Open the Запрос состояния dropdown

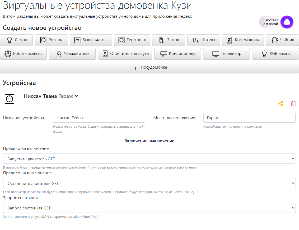149,208
